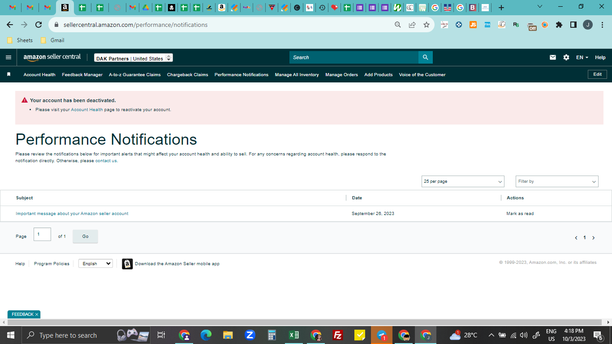Click the magnifier search button
This screenshot has width=612, height=344.
(425, 57)
